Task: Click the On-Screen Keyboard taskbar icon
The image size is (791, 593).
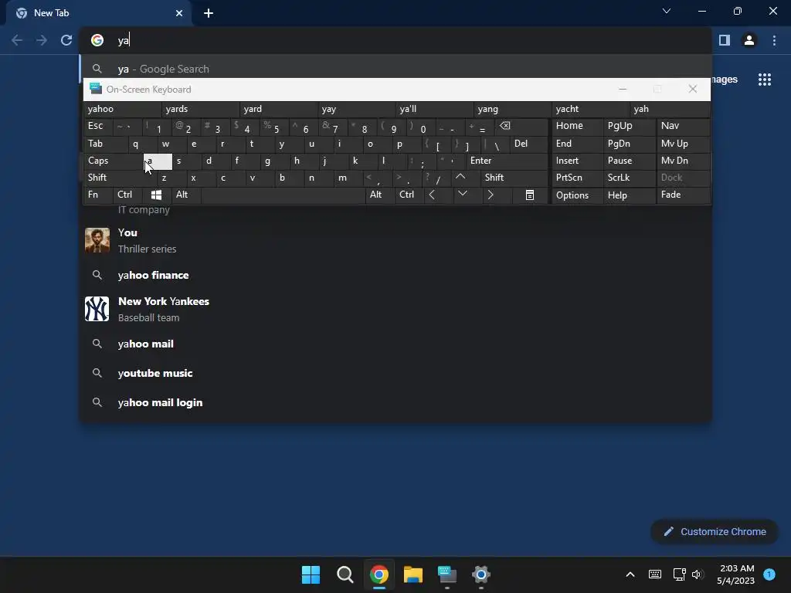Action: pyautogui.click(x=447, y=574)
